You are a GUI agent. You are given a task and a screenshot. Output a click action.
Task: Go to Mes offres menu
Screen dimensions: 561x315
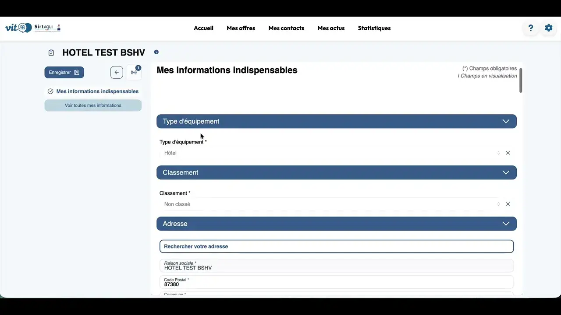click(241, 28)
